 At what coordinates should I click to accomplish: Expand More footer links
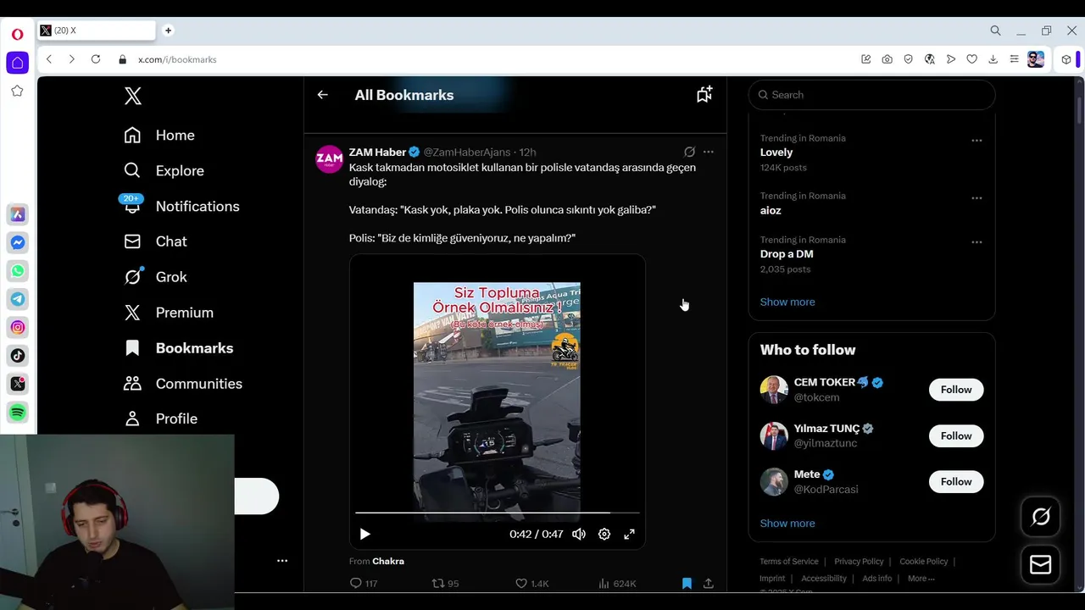coord(921,579)
